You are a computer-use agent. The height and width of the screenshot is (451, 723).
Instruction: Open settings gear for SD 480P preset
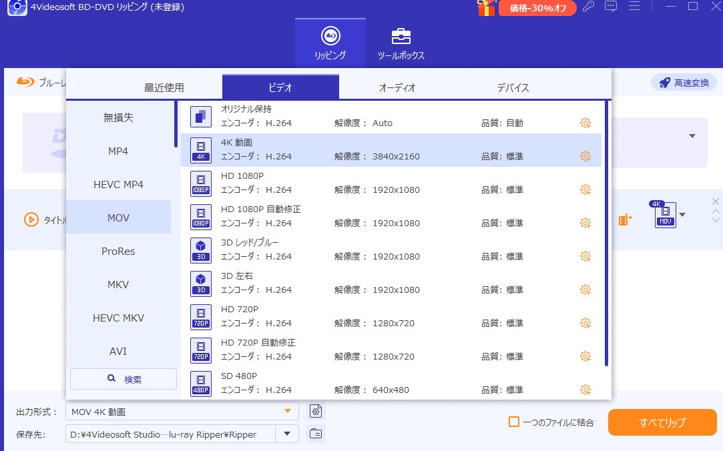pos(585,390)
